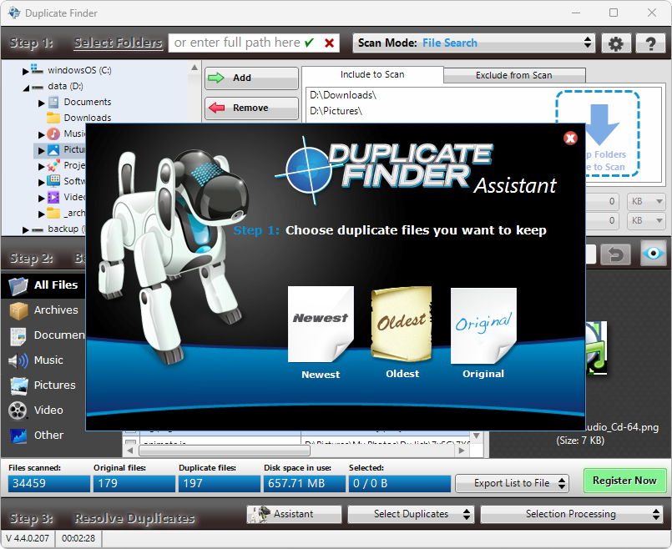Select D:\Downloads\ in scan list
The width and height of the screenshot is (672, 549).
343,95
